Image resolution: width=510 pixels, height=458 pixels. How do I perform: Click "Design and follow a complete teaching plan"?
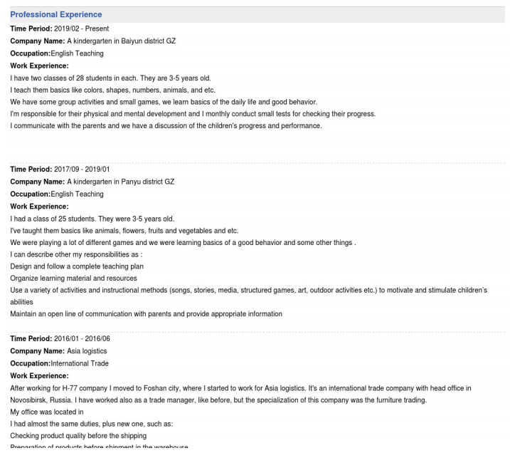point(77,266)
